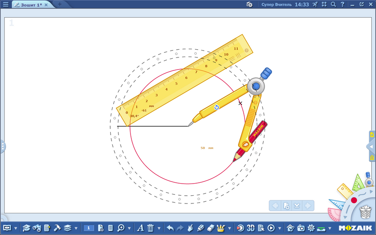The image size is (376, 235).
Task: Open the layers stack icon
Action: pos(67,228)
